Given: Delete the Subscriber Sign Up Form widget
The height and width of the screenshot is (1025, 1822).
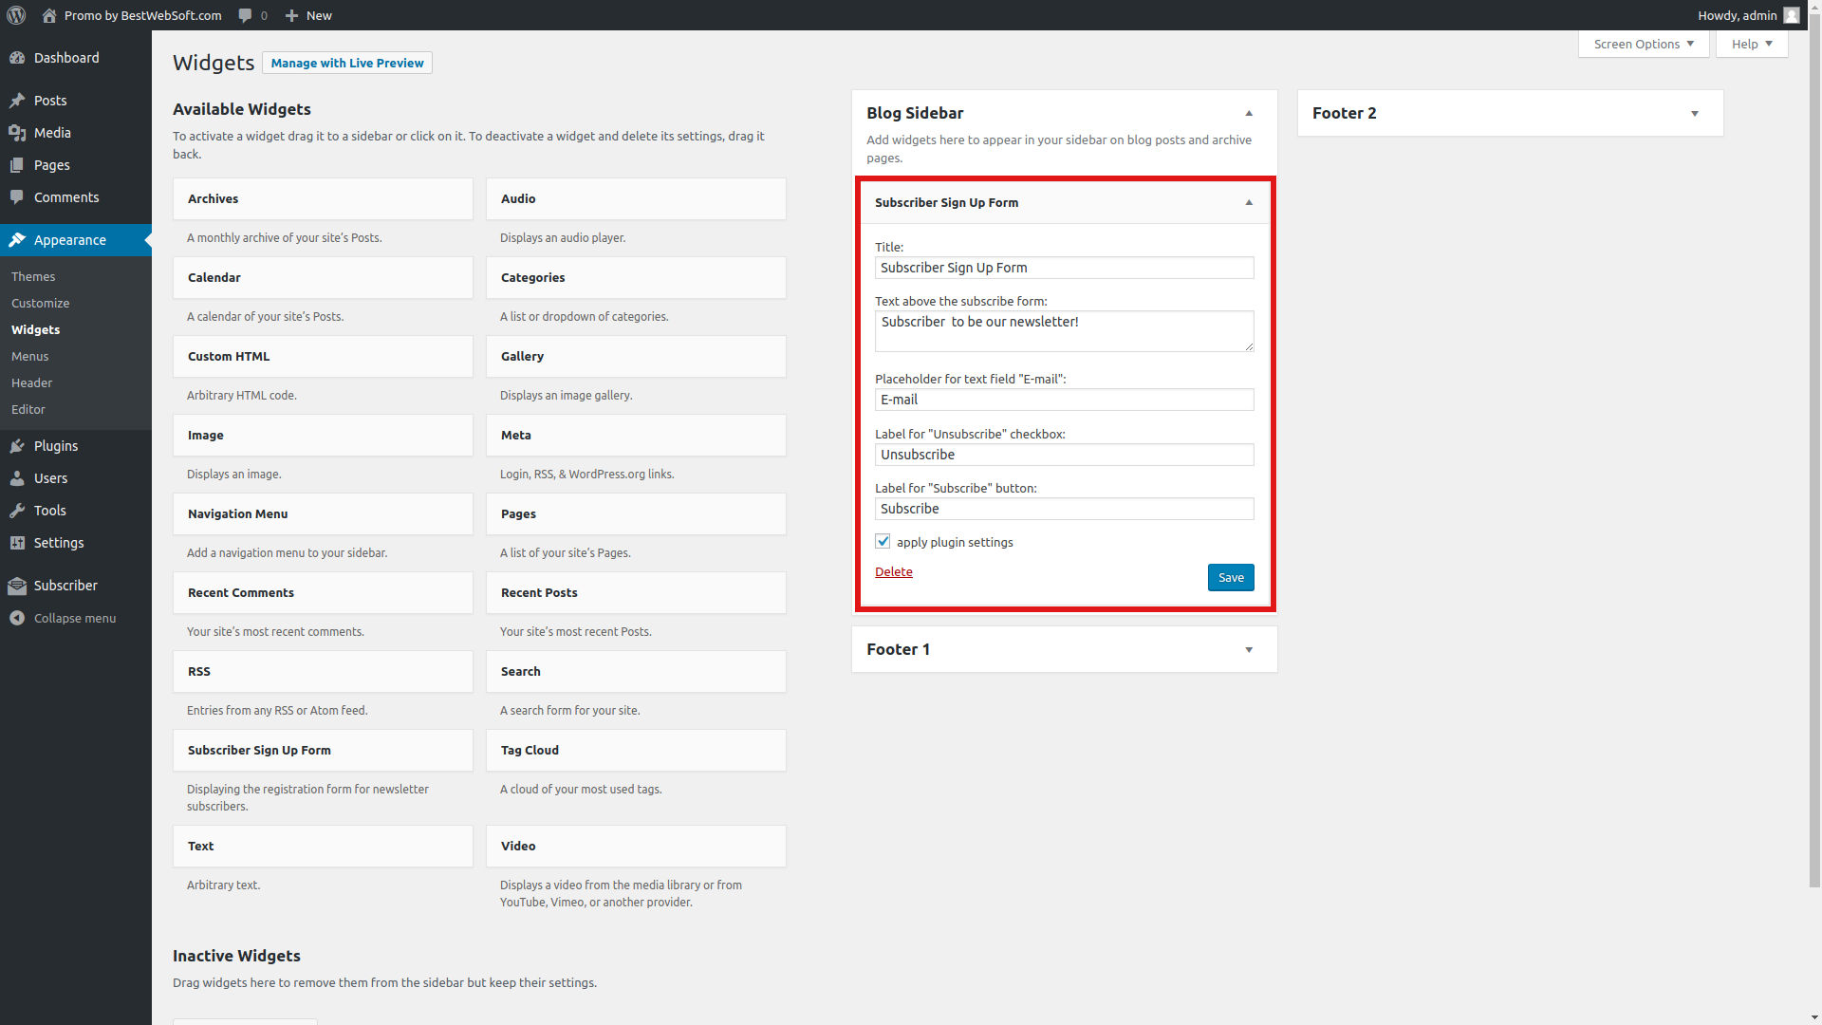Looking at the screenshot, I should point(894,571).
